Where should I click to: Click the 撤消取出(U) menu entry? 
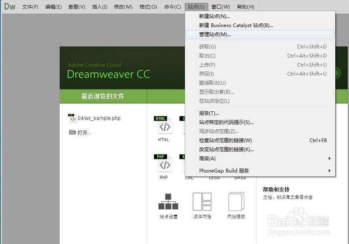[260, 83]
